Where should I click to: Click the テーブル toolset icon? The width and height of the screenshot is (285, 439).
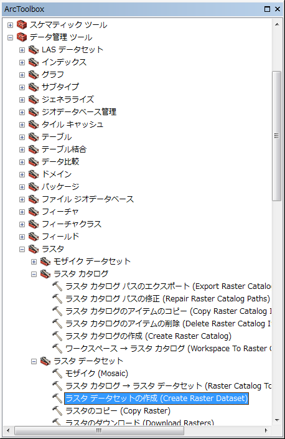click(x=34, y=137)
